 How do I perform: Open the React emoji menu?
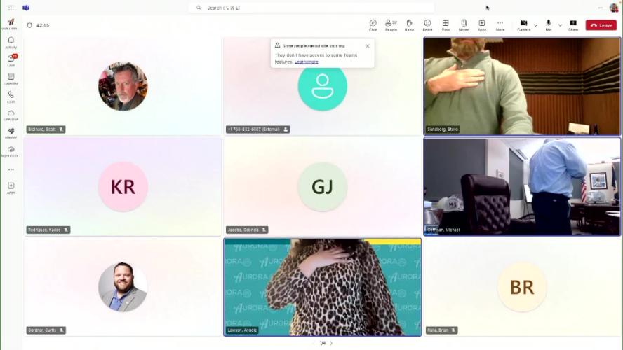click(427, 24)
